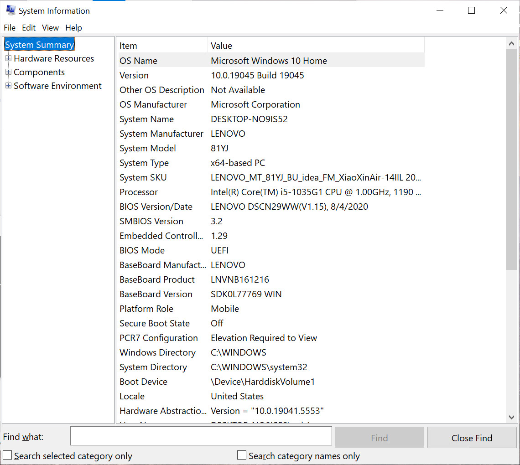Select the Windows Directory row
Image resolution: width=520 pixels, height=465 pixels.
(271, 352)
